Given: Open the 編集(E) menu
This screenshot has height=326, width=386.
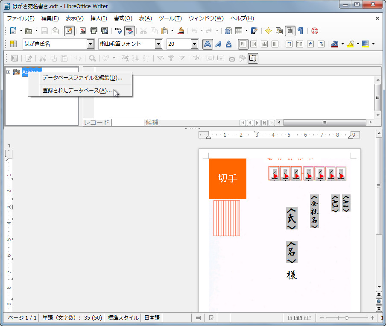Looking at the screenshot, I should tap(50, 18).
